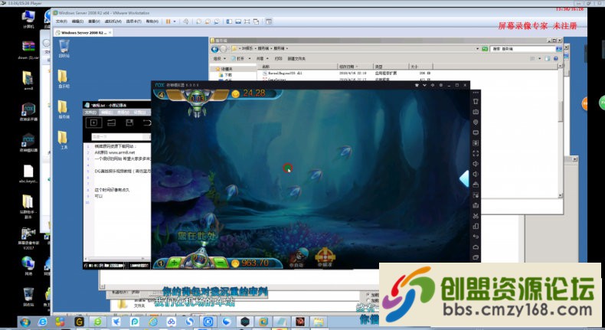
Task: Toggle the game's 锁定 target lock button
Action: [325, 258]
